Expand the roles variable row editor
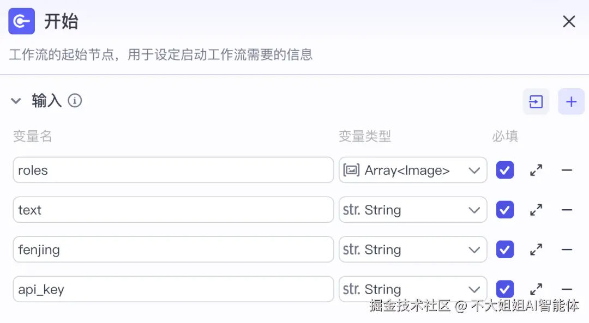The width and height of the screenshot is (589, 323). (536, 170)
